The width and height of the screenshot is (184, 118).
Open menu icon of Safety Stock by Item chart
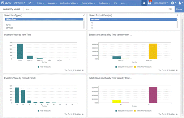pyautogui.click(x=177, y=70)
